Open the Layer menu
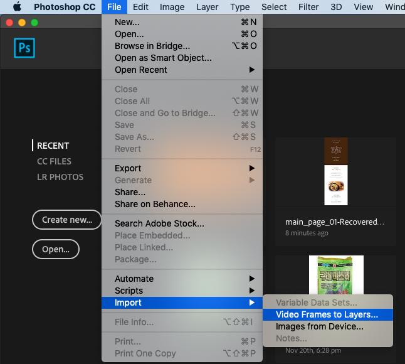 pyautogui.click(x=208, y=7)
